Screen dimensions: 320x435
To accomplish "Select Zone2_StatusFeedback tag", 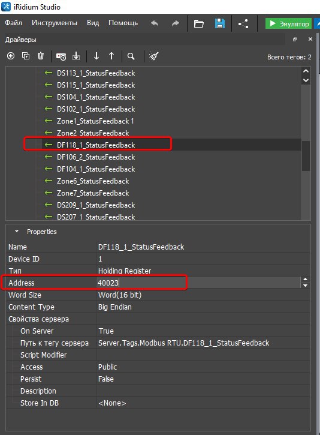I will tap(93, 133).
